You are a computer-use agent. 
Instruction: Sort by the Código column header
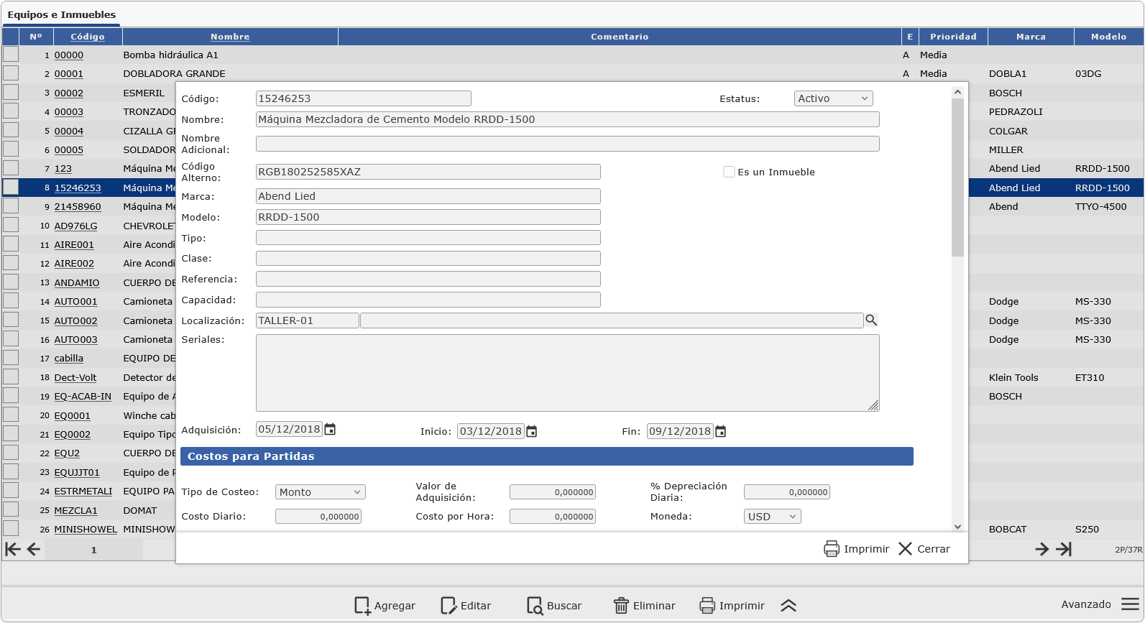tap(88, 37)
